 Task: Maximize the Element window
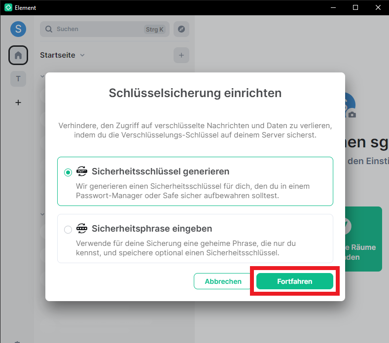click(355, 7)
